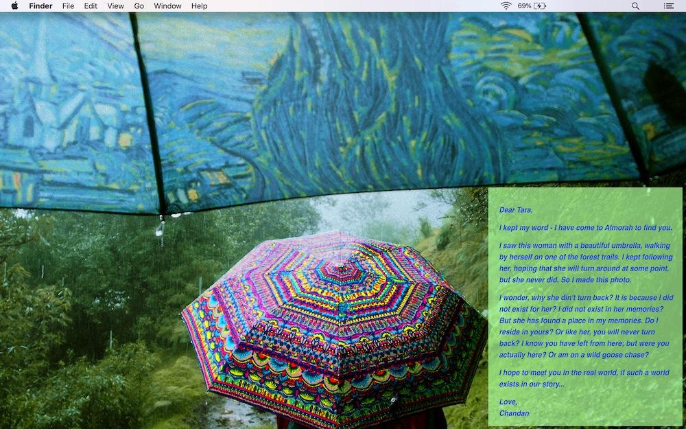Open the File menu
686x429 pixels.
[x=68, y=5]
